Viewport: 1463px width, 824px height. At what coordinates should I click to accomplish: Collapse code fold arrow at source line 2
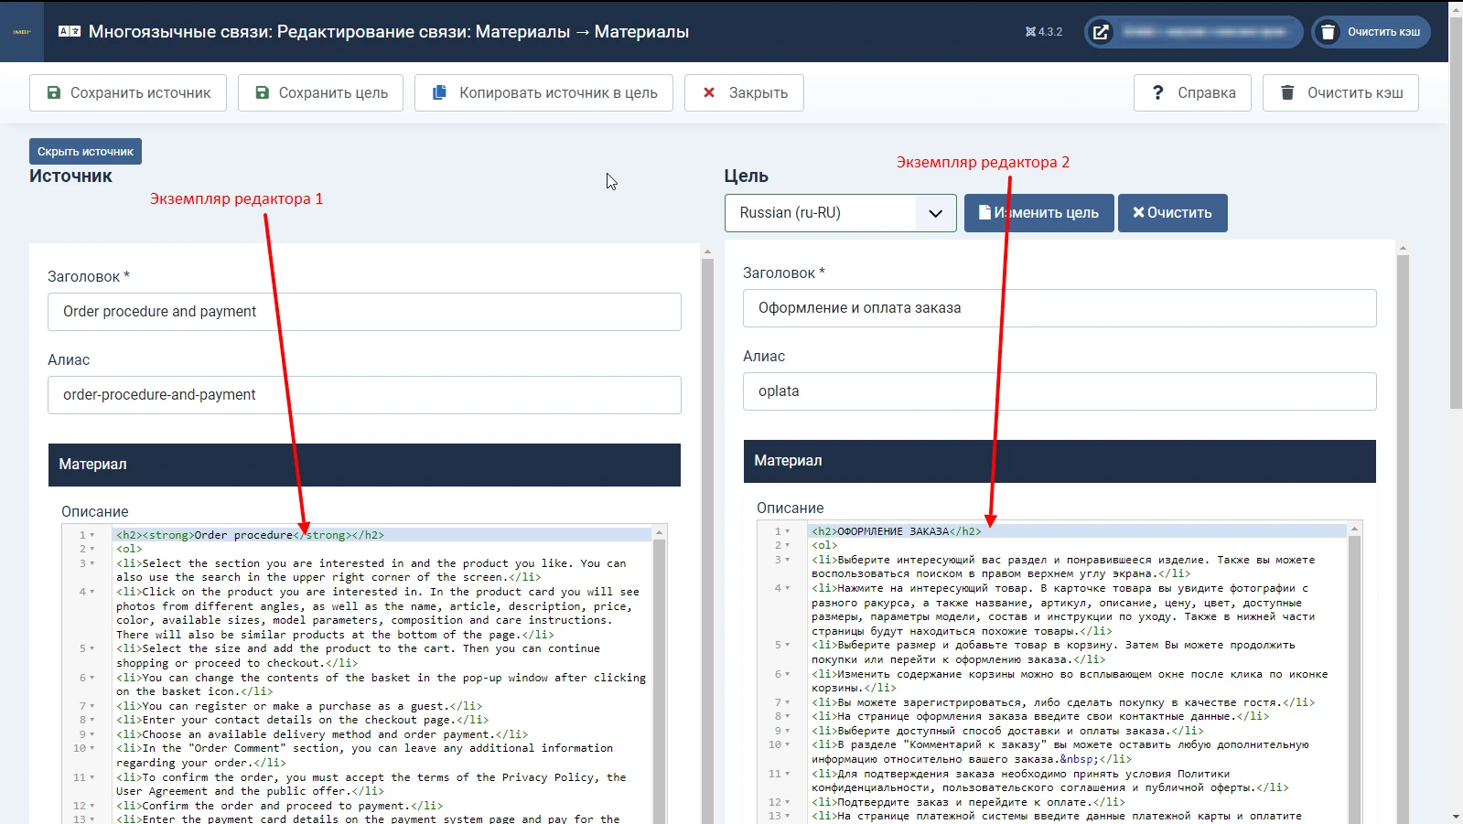[x=92, y=549]
